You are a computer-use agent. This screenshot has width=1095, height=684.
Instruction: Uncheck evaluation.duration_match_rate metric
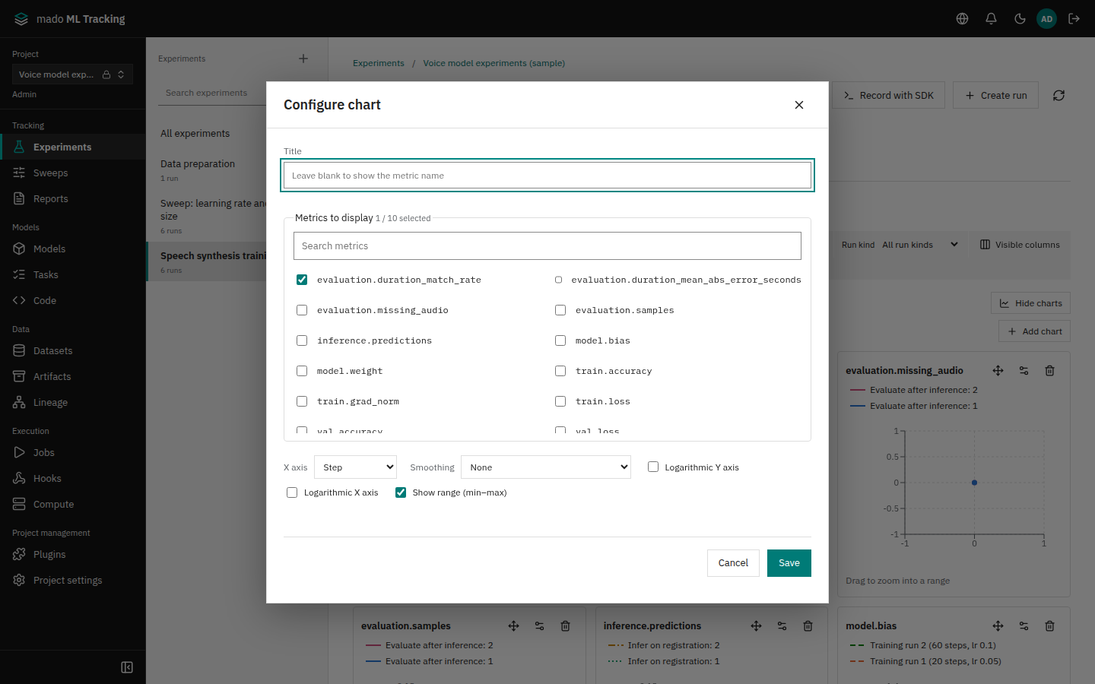pos(302,280)
